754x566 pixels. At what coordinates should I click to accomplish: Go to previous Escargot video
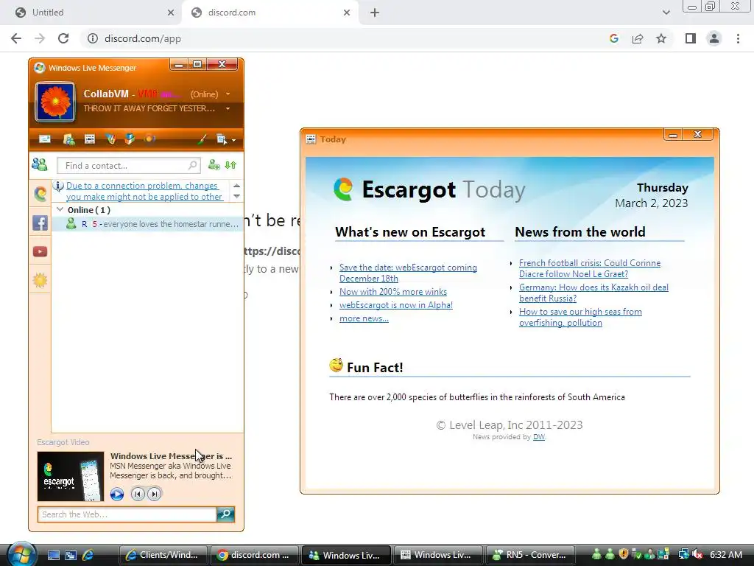click(x=138, y=495)
